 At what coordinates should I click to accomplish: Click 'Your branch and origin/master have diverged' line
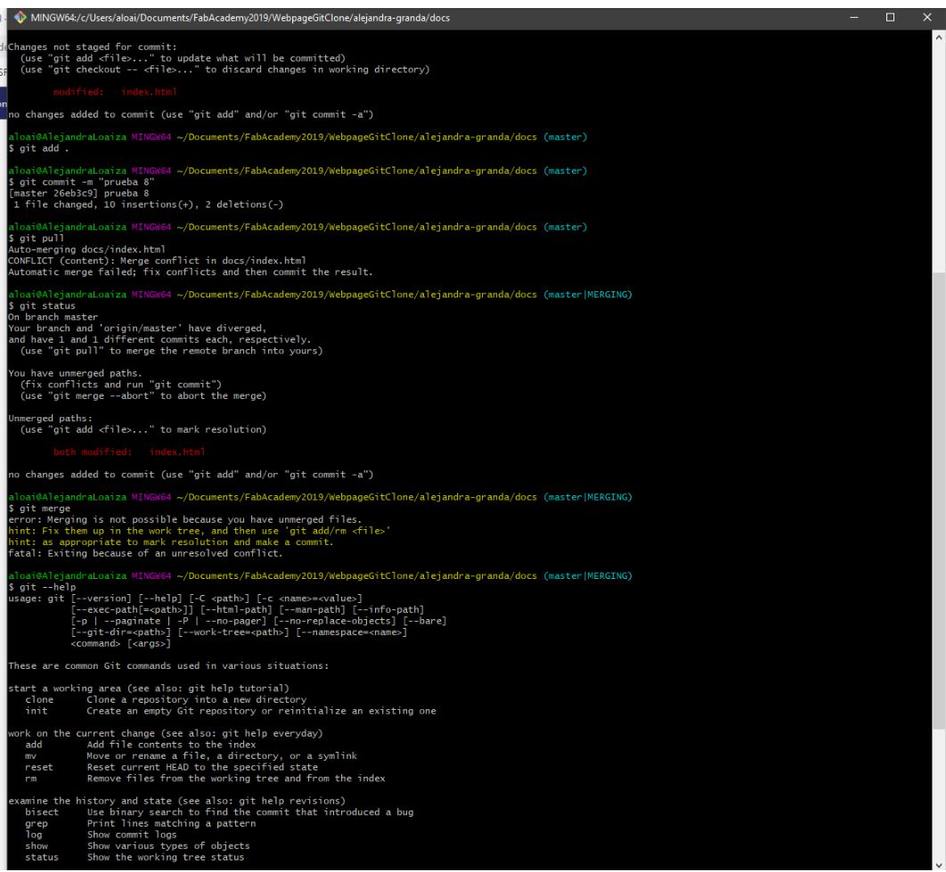[x=137, y=329]
